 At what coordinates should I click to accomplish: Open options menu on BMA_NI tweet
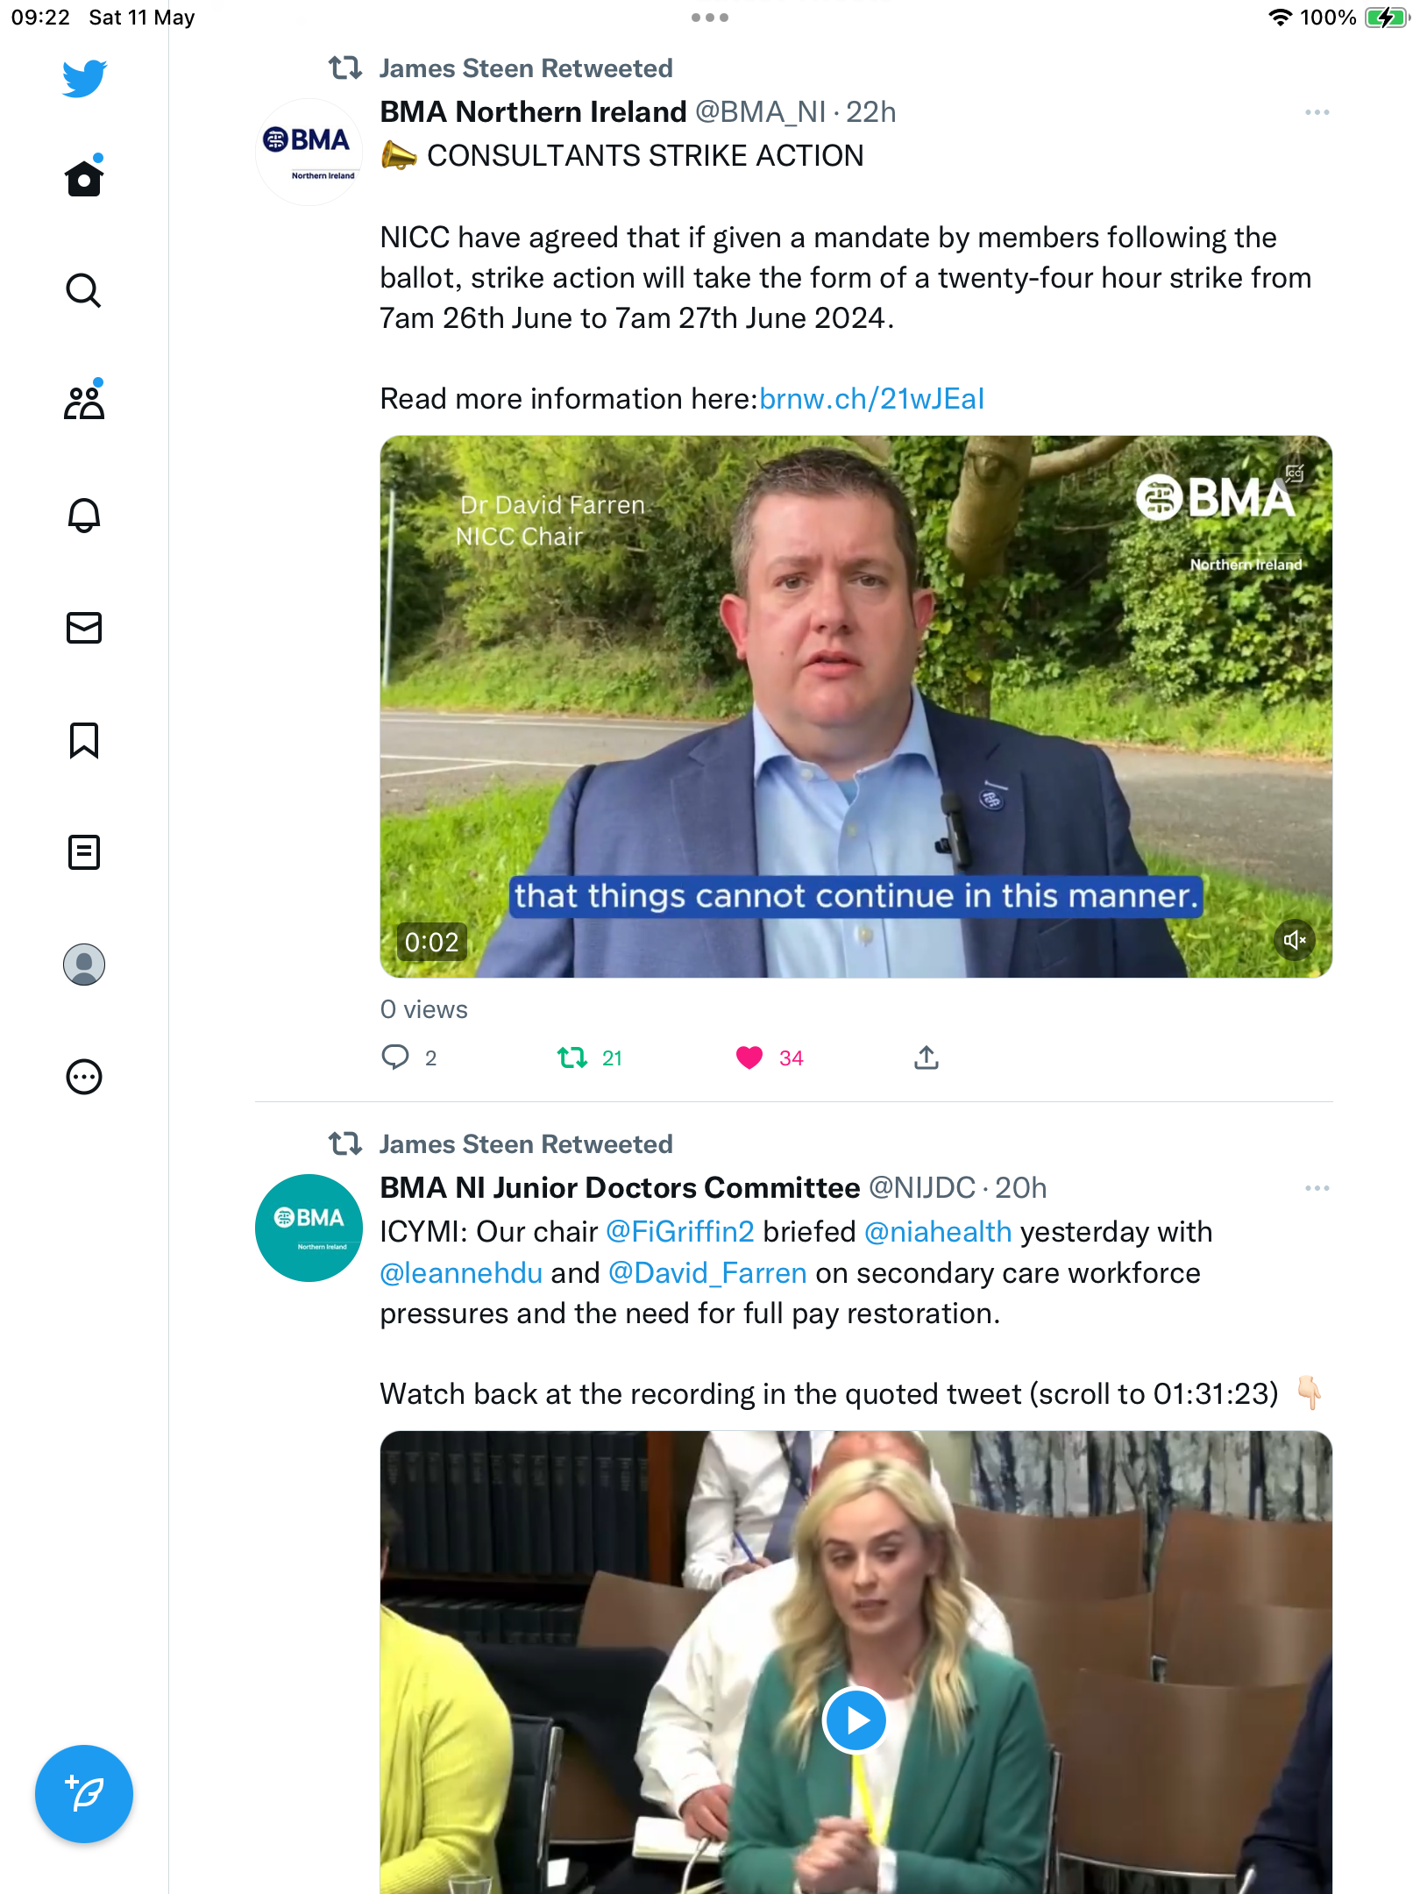click(x=1317, y=112)
